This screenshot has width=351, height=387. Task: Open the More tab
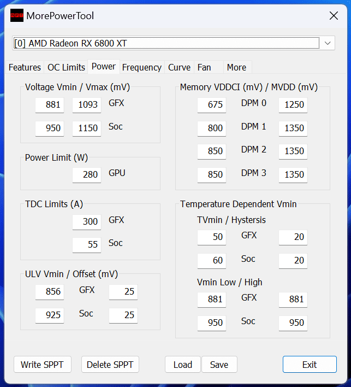click(236, 67)
